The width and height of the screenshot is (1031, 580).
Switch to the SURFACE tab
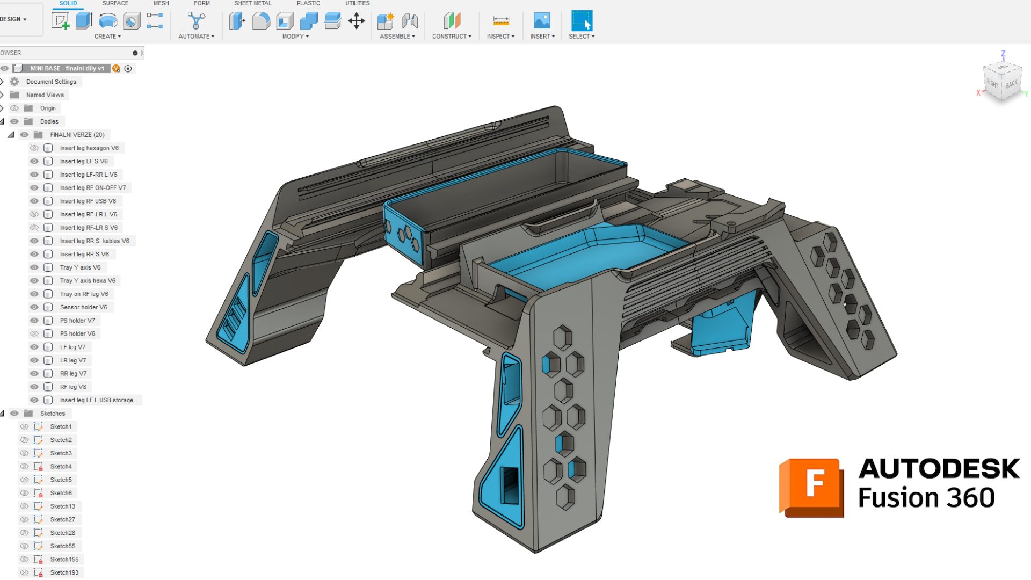[115, 3]
